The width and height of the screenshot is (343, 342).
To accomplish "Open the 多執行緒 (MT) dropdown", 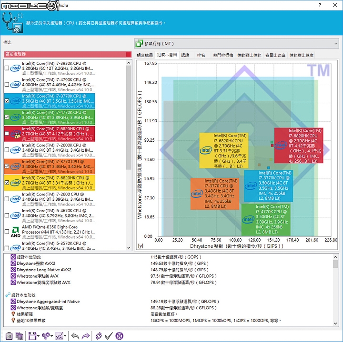I will pos(236,43).
